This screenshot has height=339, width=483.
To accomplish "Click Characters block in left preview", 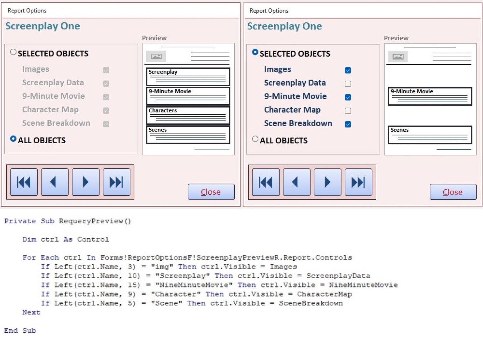I will [188, 115].
